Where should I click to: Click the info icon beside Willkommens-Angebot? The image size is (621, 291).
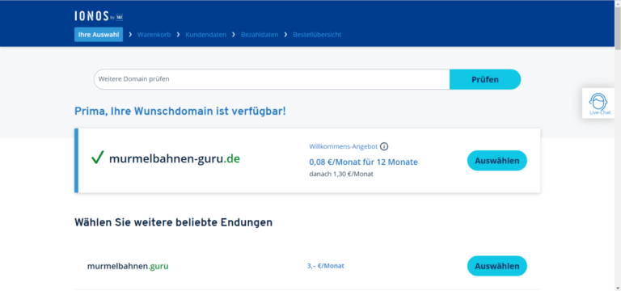coord(384,146)
